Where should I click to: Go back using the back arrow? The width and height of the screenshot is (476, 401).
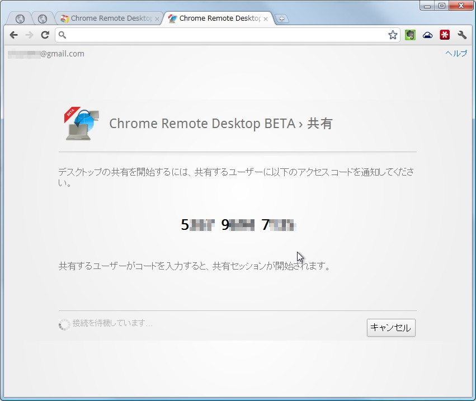13,35
